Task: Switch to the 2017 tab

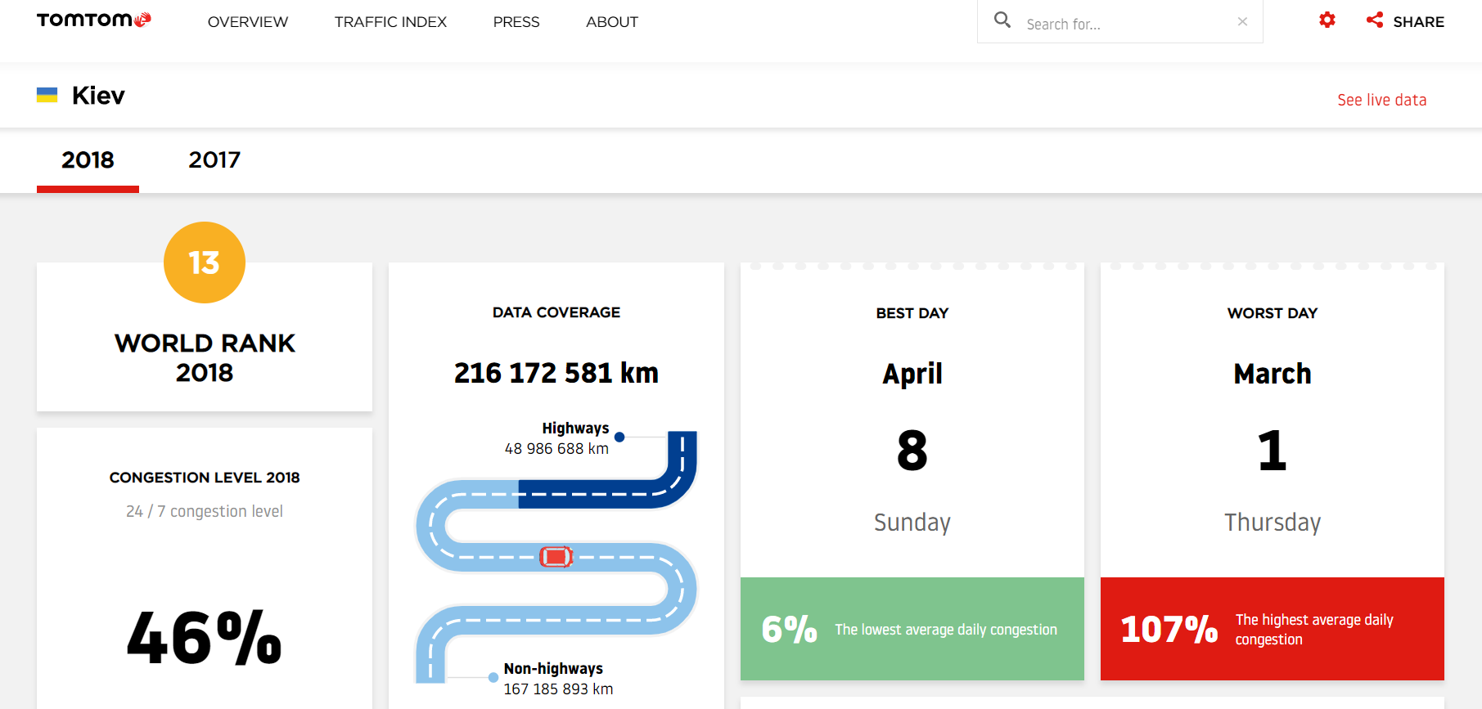Action: point(214,160)
